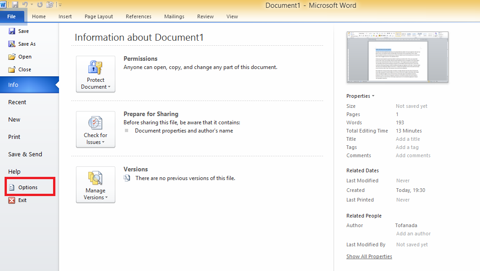Screen dimensions: 480x271
Task: Click the clipboard icon in Quick Access Toolbar
Action: (50, 5)
